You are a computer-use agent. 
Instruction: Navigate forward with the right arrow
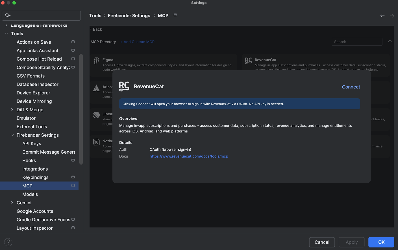coord(392,16)
